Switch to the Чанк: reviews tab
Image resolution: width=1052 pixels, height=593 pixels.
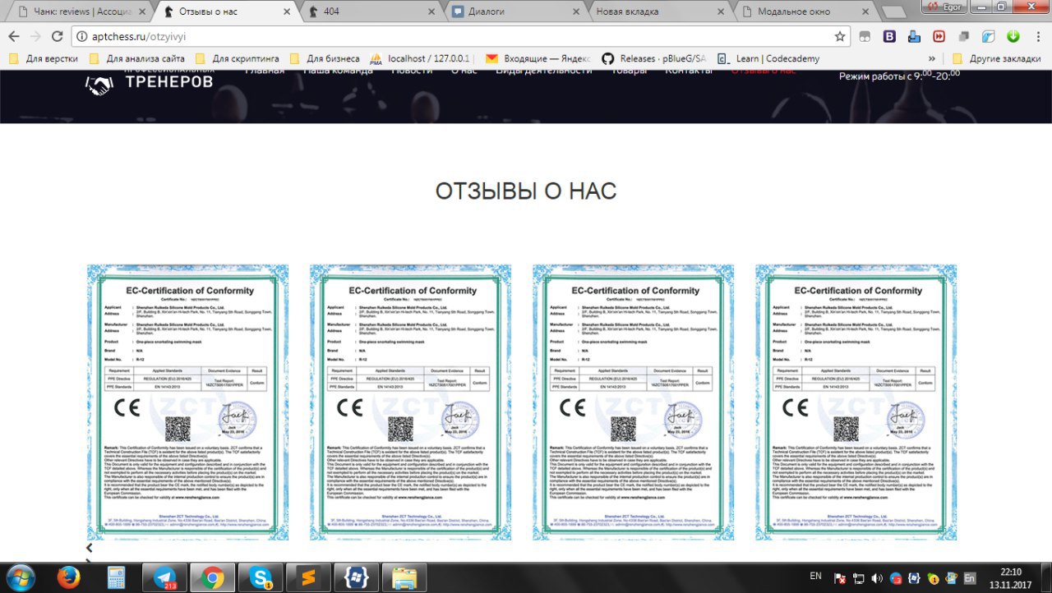[x=76, y=11]
